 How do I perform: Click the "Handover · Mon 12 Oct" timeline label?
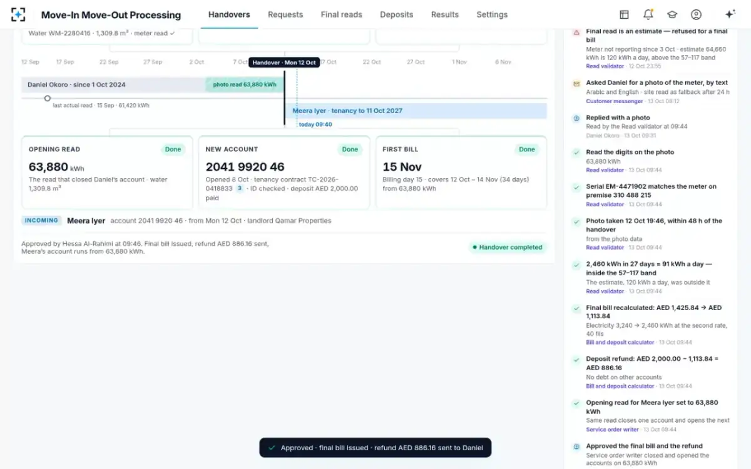click(284, 63)
